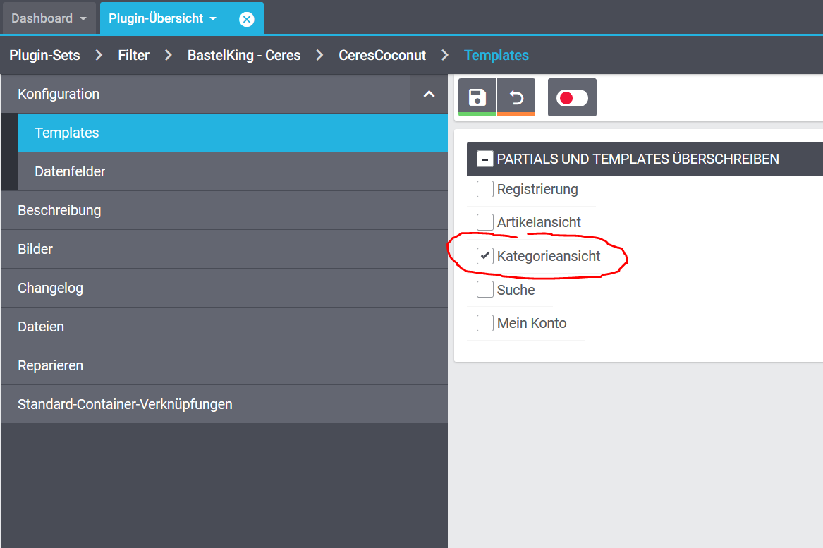Select Templates in the sidebar
Viewport: 823px width, 548px height.
pyautogui.click(x=233, y=133)
